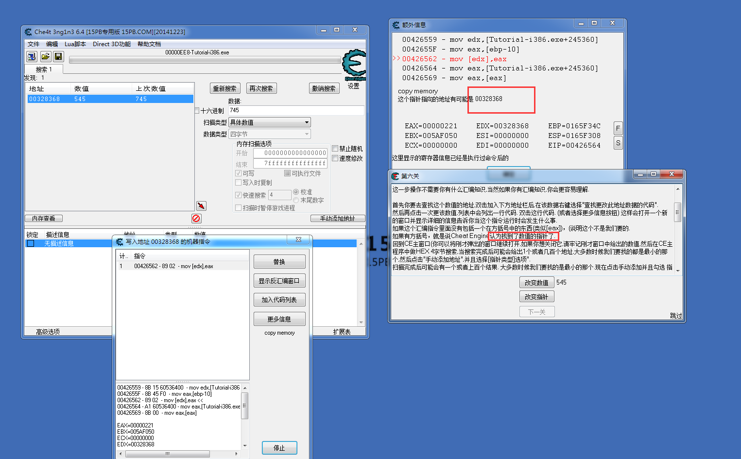Click the 显示反汇编窗口 button
This screenshot has height=459, width=741.
[279, 281]
